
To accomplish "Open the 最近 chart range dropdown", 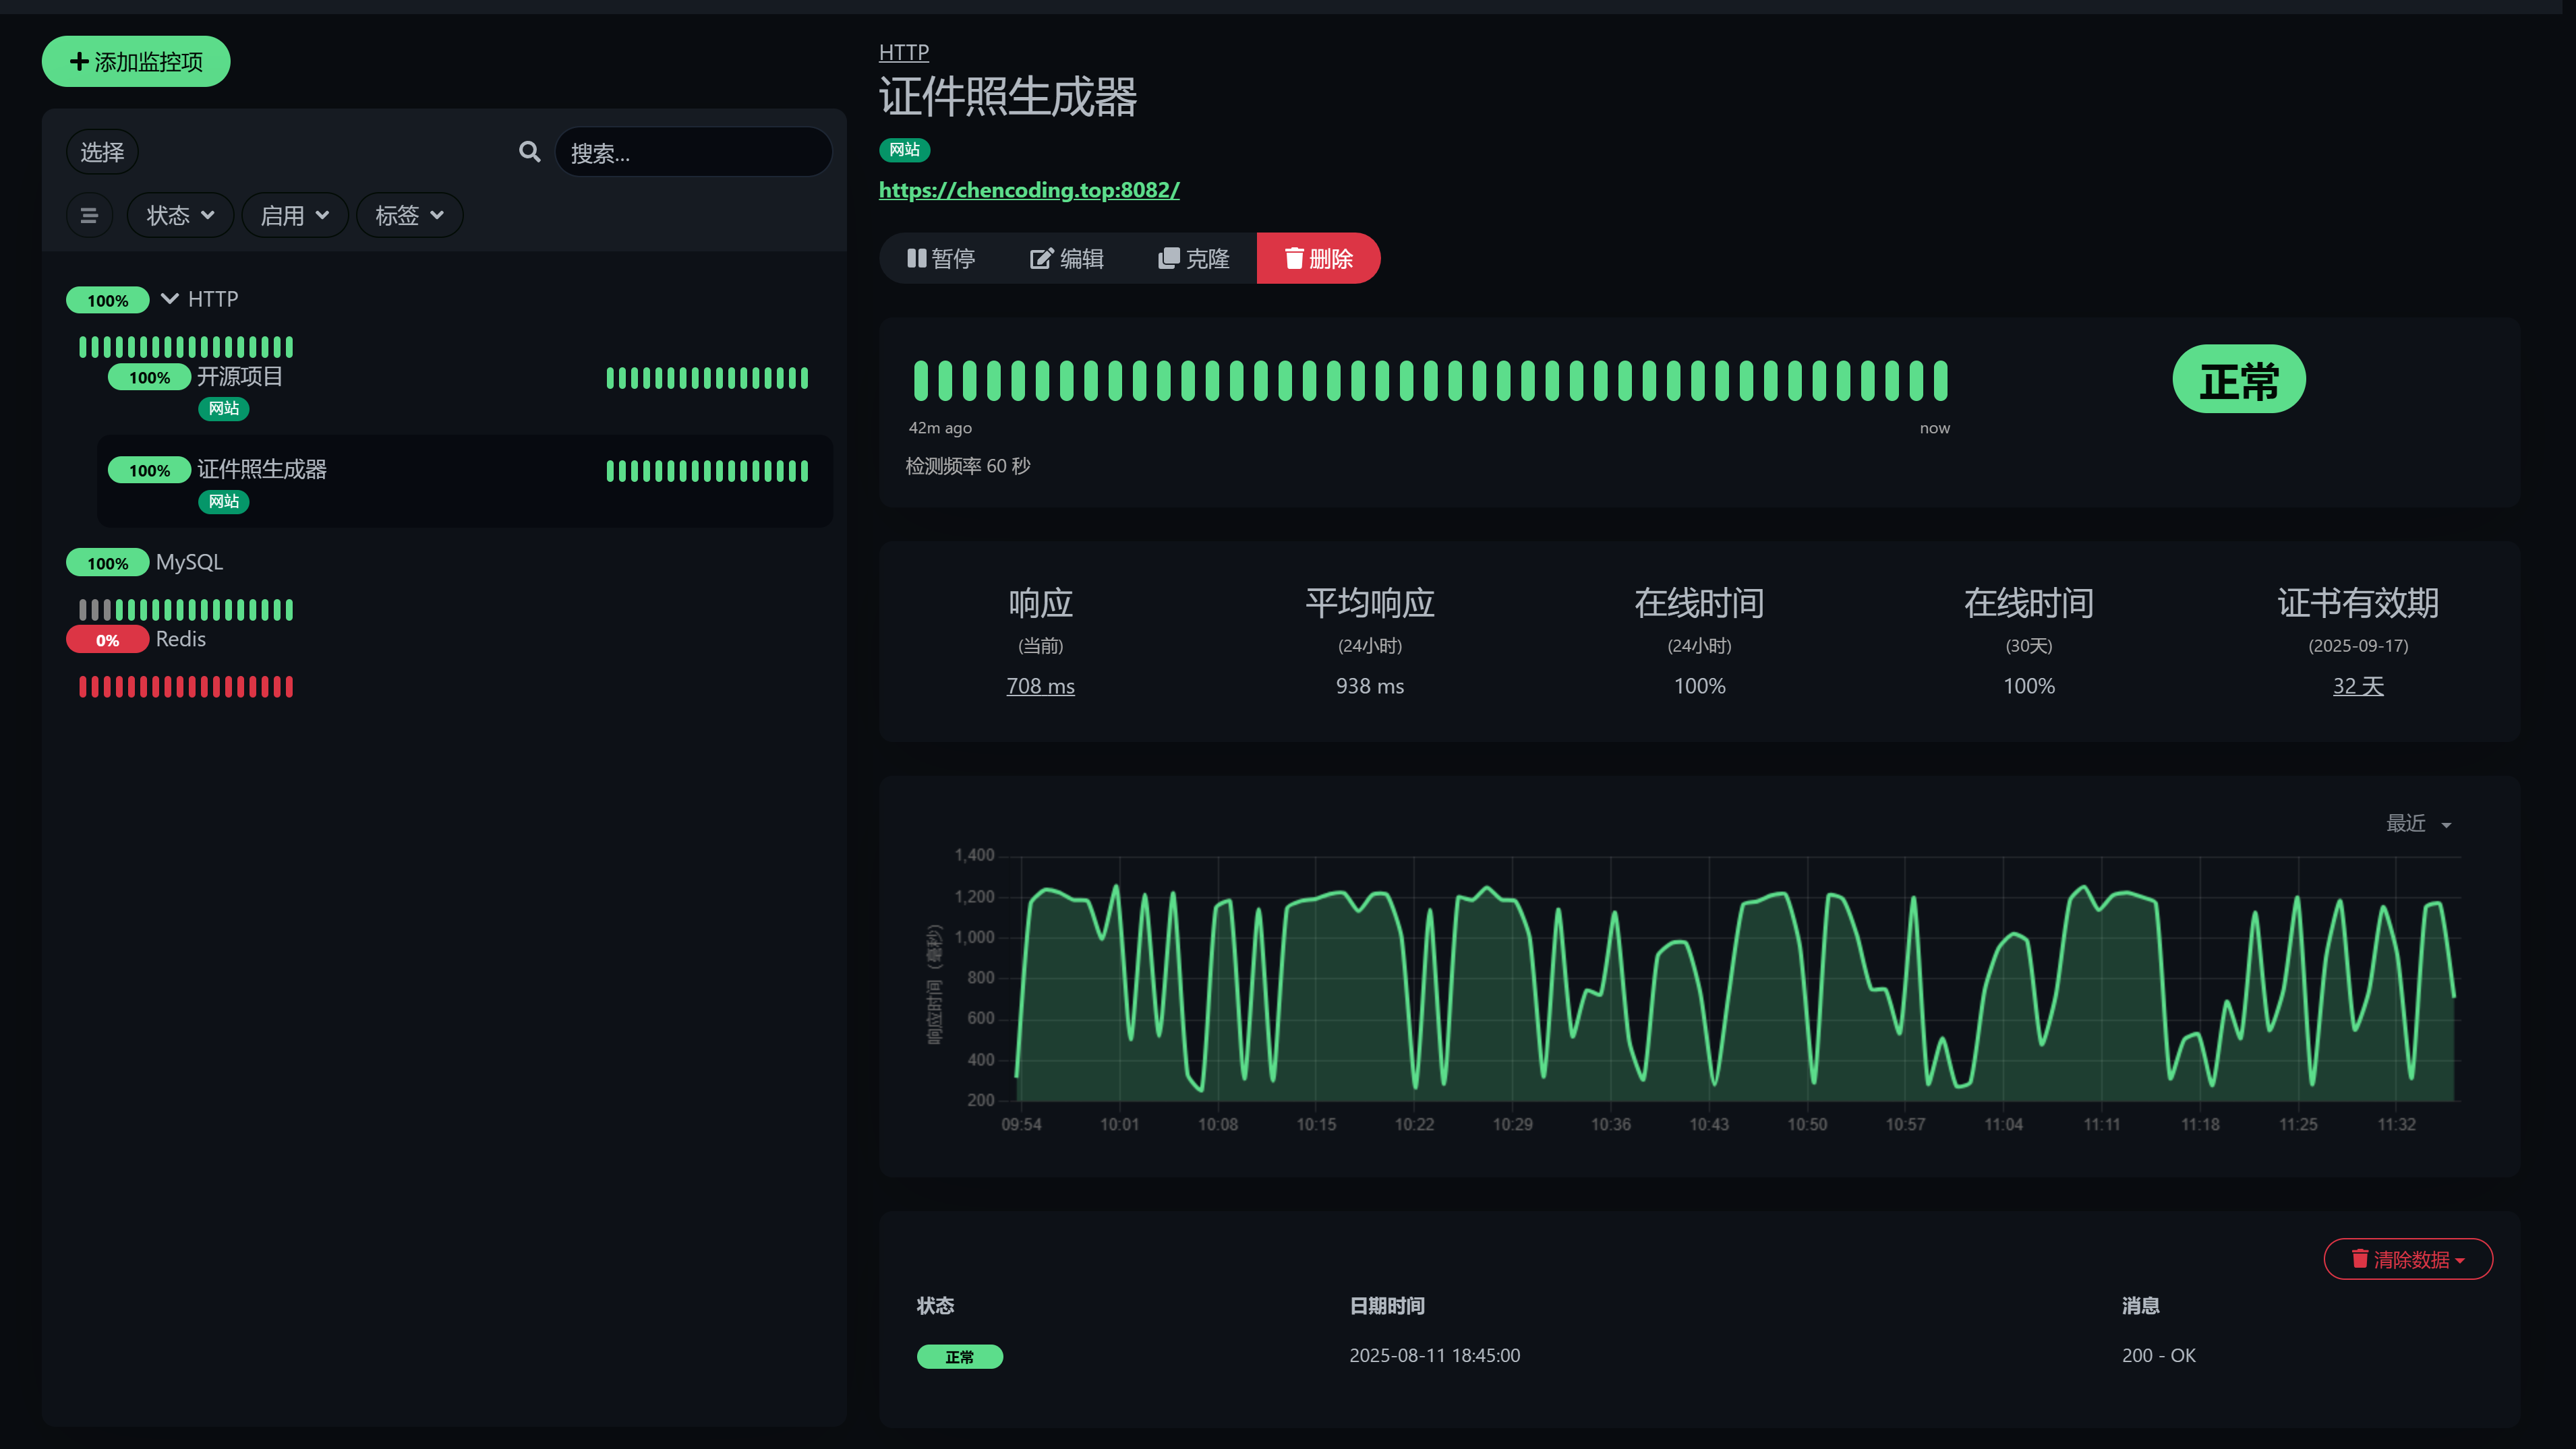I will (x=2418, y=824).
